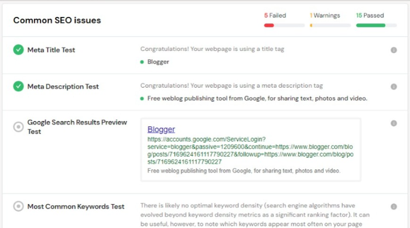Select the Meta Description Test label
Viewport: 410px width, 228px height.
pyautogui.click(x=63, y=87)
